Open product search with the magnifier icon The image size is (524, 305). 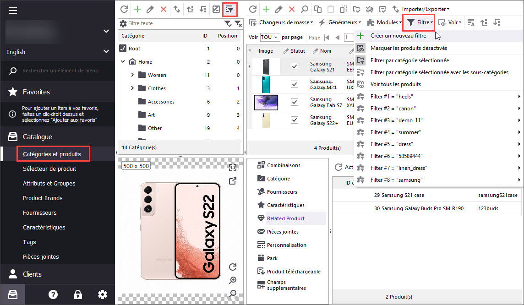(305, 9)
